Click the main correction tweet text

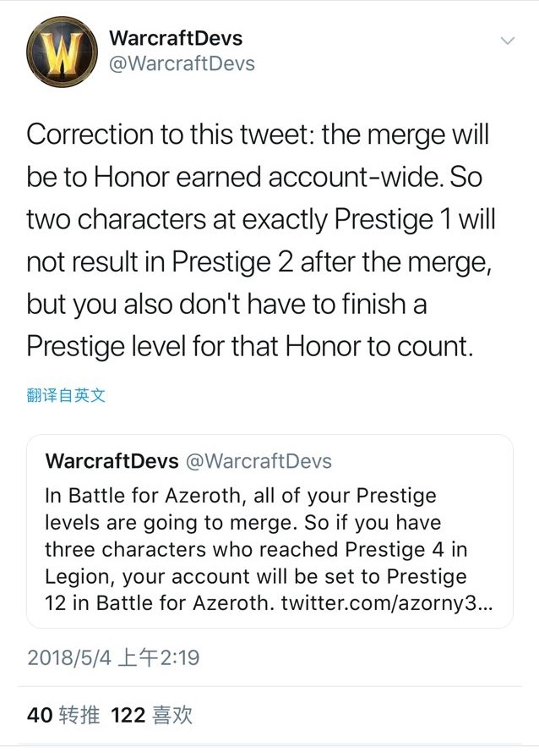coord(261,240)
